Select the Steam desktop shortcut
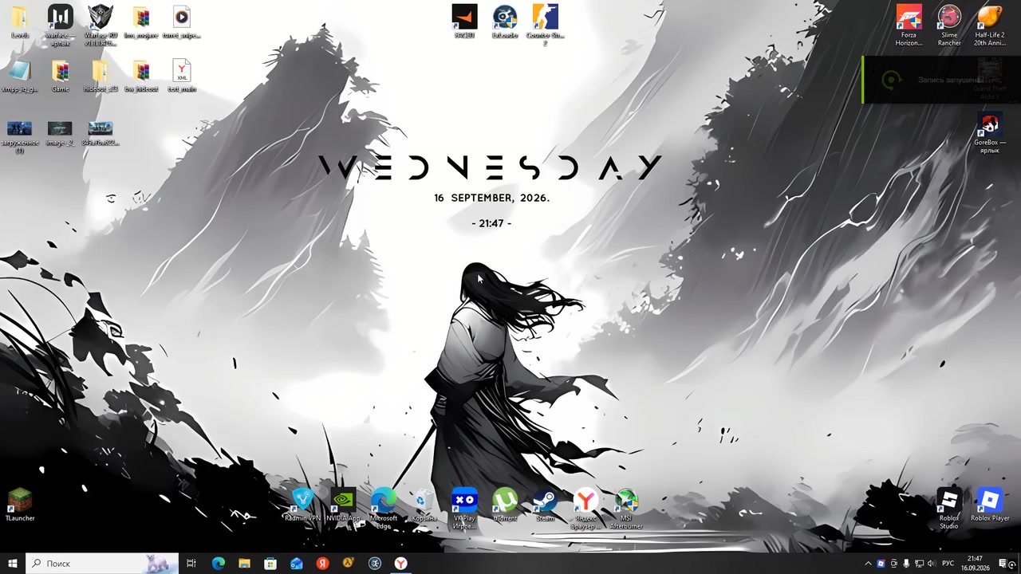Image resolution: width=1021 pixels, height=574 pixels. pos(546,505)
